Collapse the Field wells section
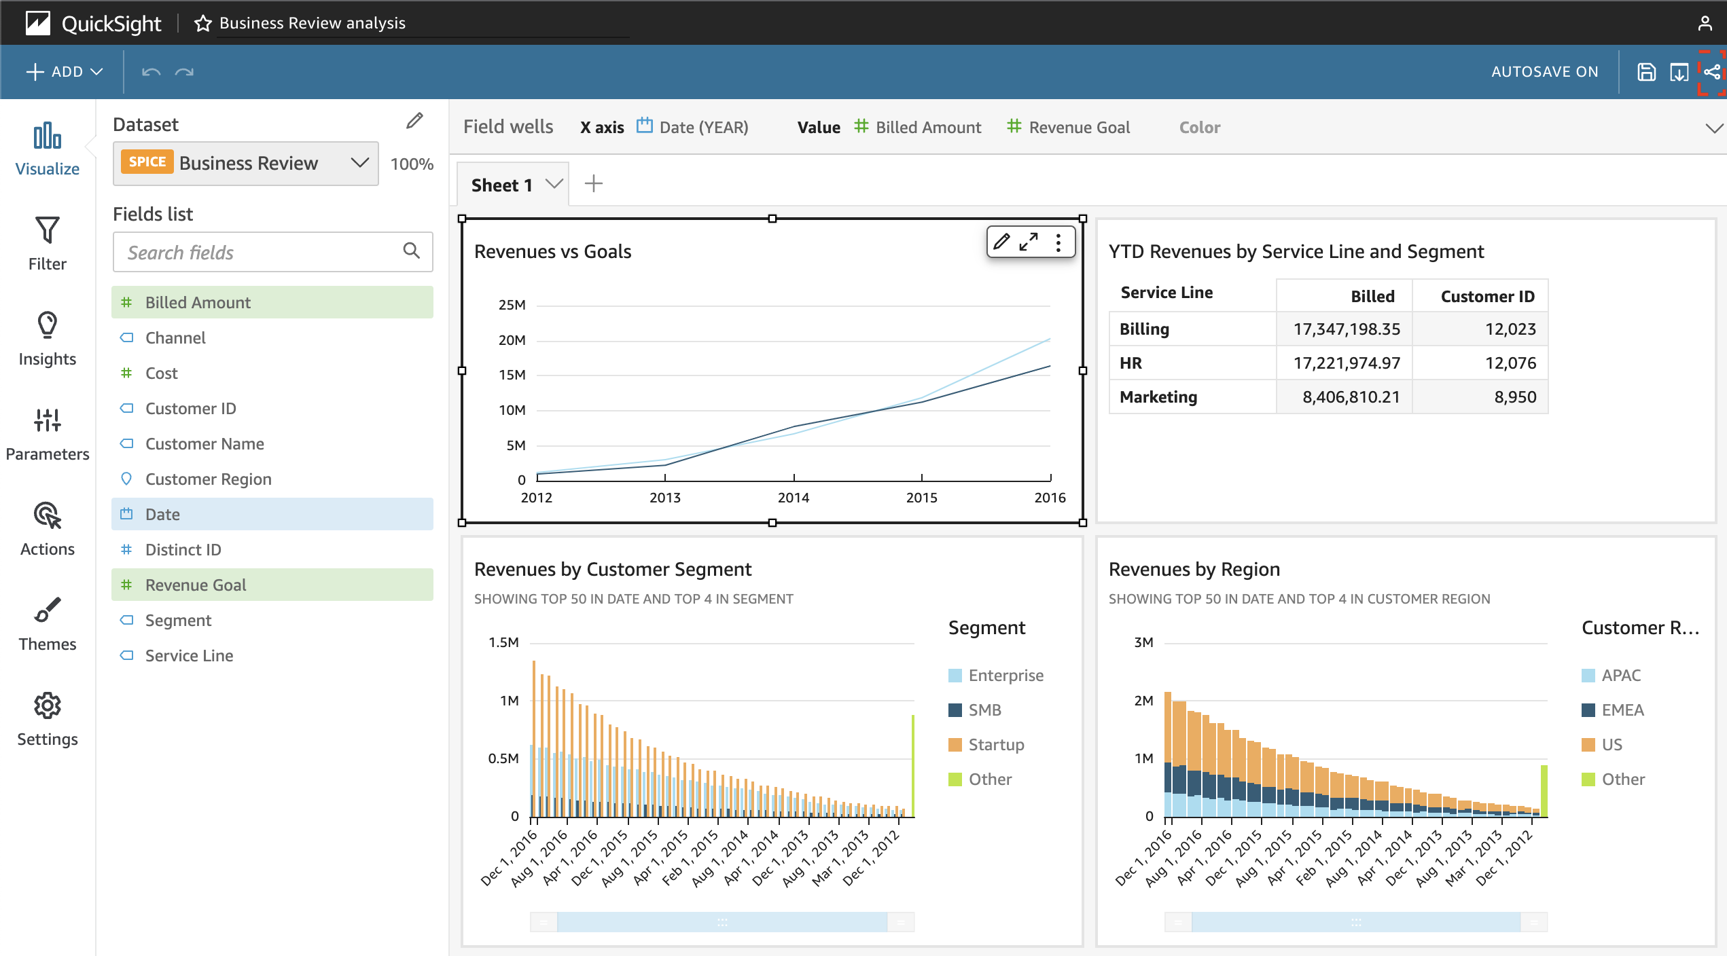The height and width of the screenshot is (956, 1727). pyautogui.click(x=1714, y=128)
